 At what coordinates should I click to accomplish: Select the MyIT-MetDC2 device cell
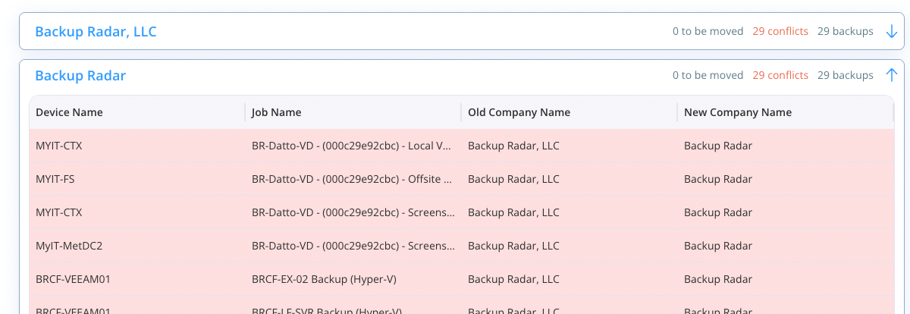[x=69, y=246]
